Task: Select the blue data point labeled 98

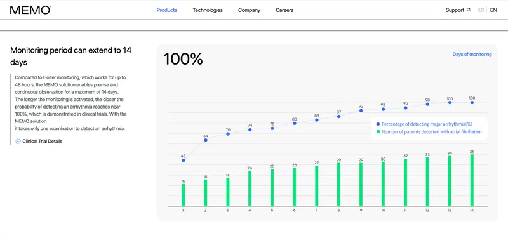Action: (427, 104)
